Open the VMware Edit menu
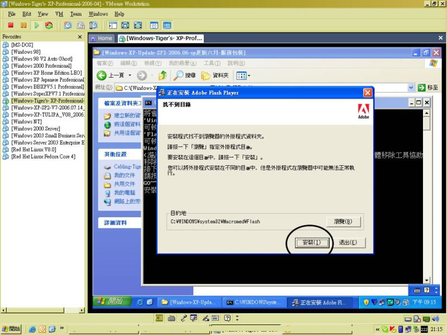The height and width of the screenshot is (335, 447). (x=27, y=14)
